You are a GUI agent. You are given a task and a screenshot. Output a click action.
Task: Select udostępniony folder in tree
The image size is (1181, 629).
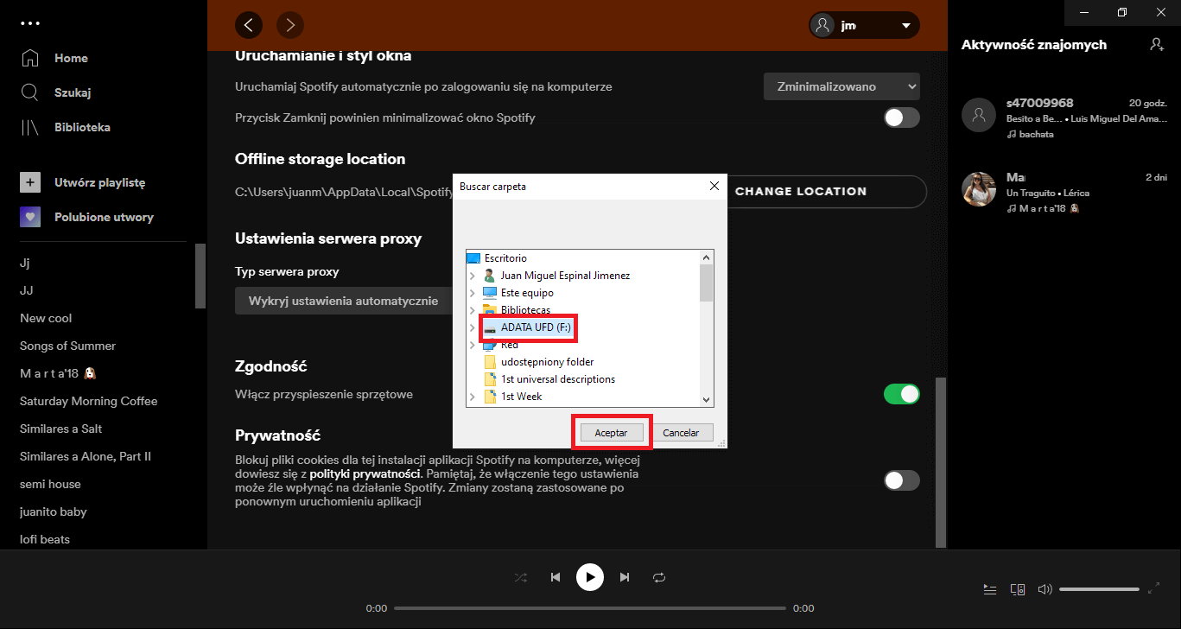click(548, 362)
